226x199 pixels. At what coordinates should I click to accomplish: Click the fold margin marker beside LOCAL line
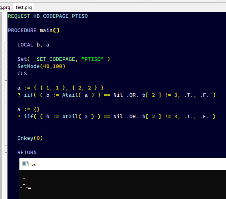point(5,45)
